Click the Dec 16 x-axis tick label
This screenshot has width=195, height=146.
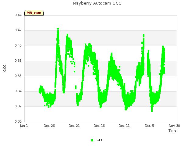click(x=99, y=126)
